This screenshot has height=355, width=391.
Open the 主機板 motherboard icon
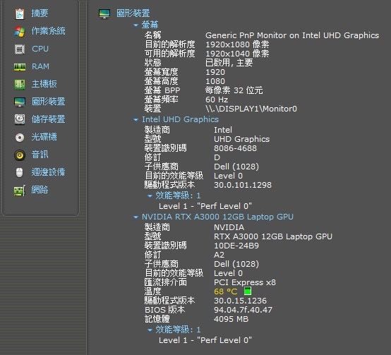point(20,84)
